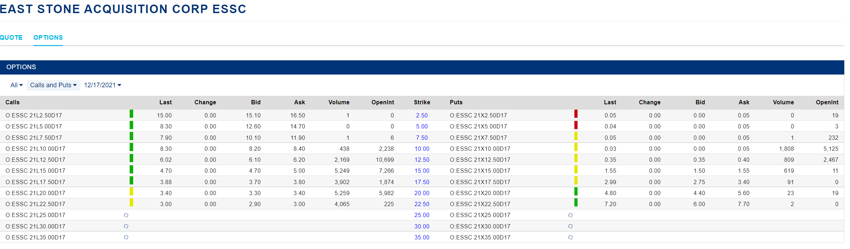Open the 30.00 strike link
Viewport: 850px width, 249px height.
pyautogui.click(x=422, y=226)
